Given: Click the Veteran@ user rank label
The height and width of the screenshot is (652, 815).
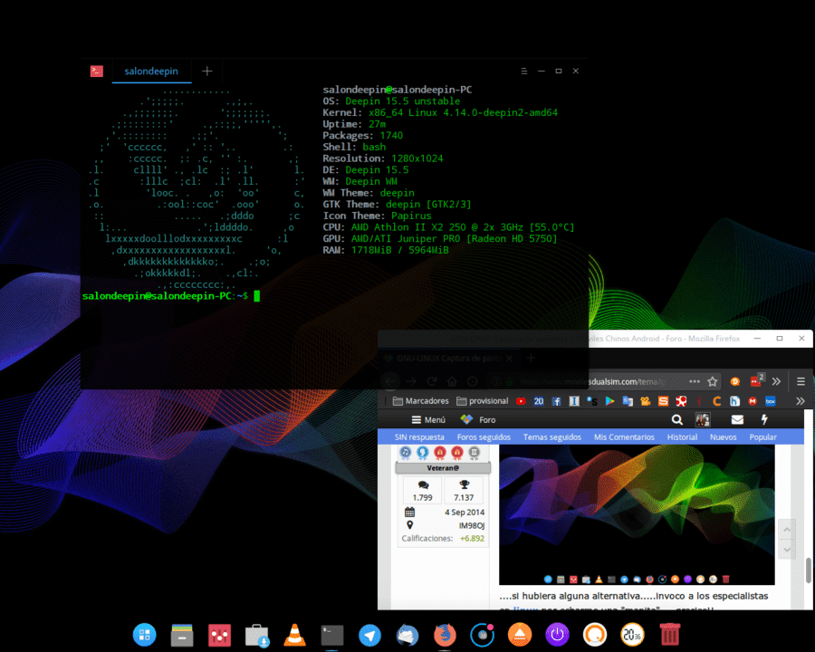Looking at the screenshot, I should point(443,468).
